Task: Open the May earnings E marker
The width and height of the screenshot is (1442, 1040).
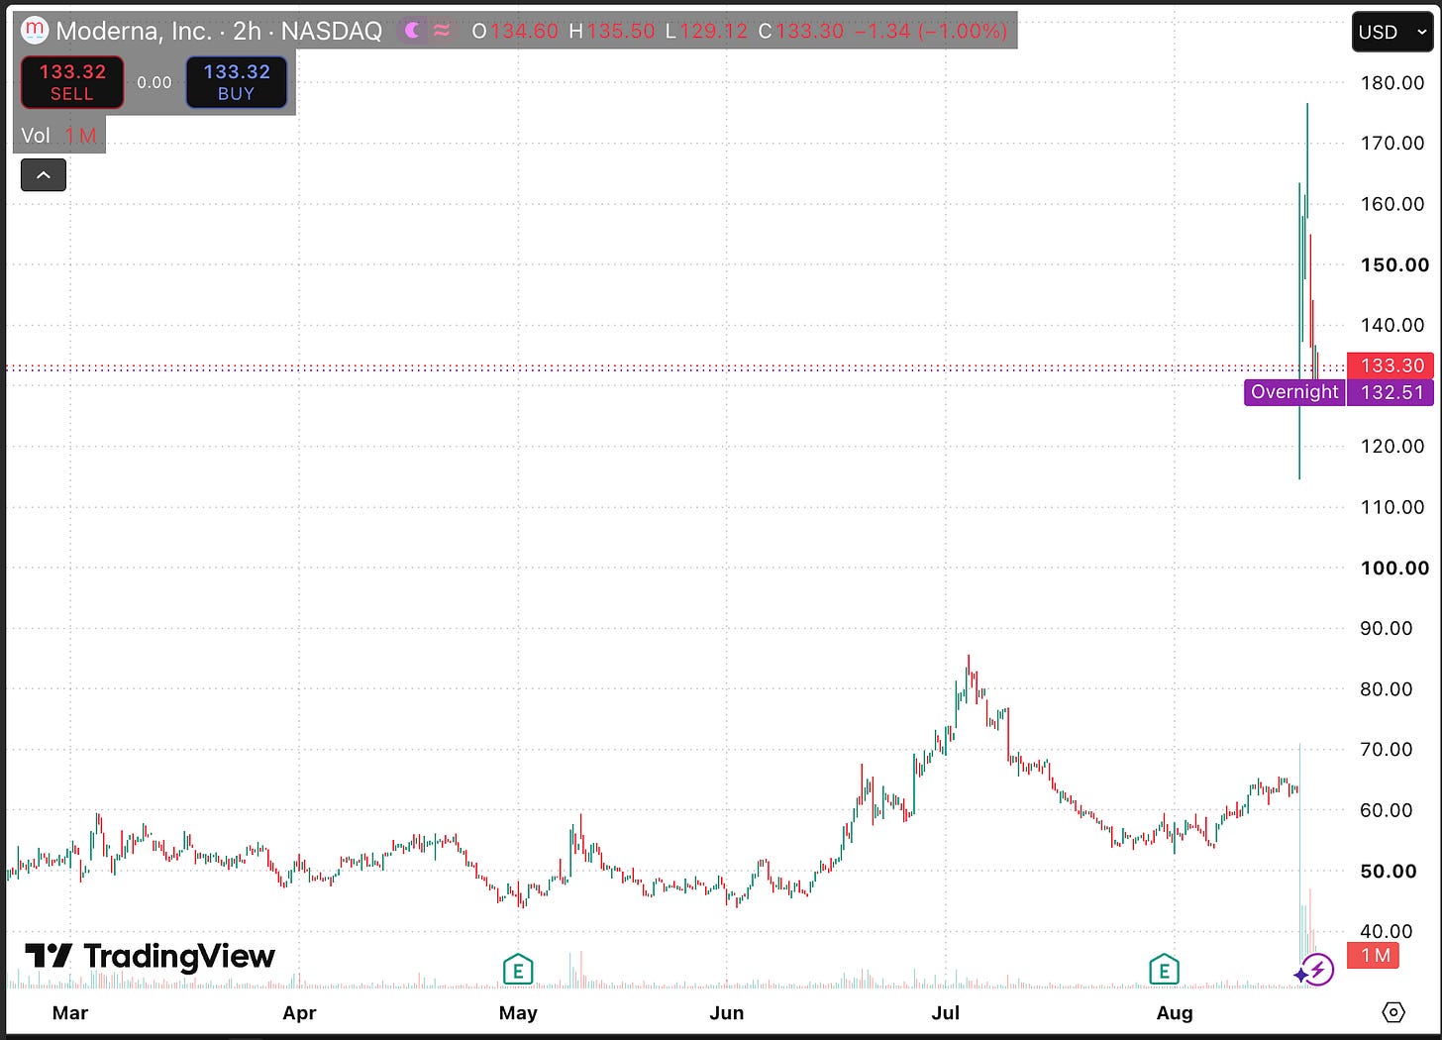Action: 518,969
